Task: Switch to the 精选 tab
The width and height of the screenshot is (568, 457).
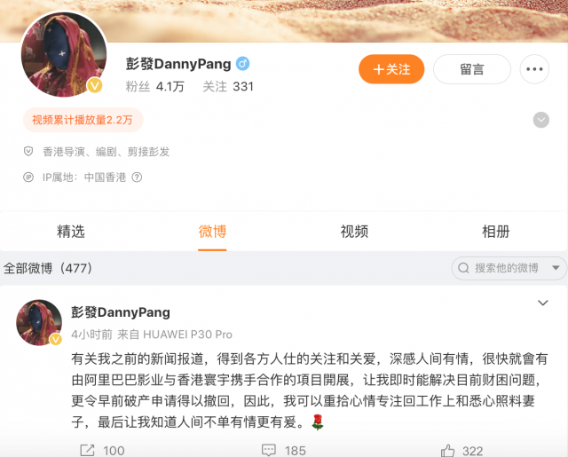Action: tap(71, 232)
